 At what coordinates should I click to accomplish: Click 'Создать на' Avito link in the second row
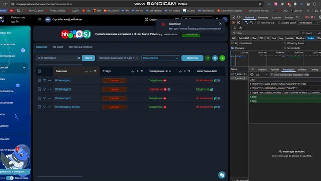(204, 89)
